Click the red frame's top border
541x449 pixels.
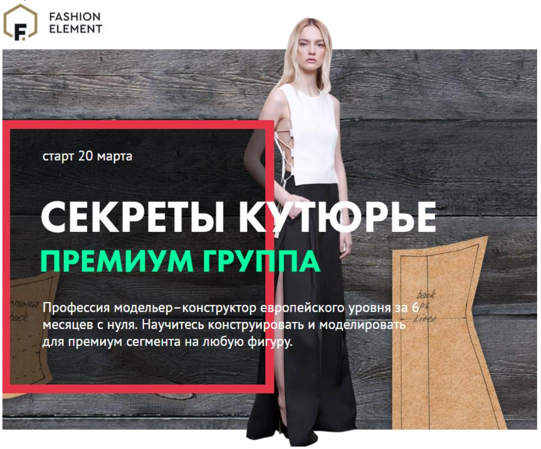click(x=138, y=124)
